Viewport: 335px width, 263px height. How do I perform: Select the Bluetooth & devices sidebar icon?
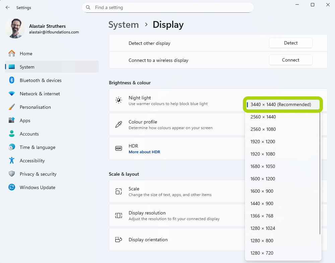pos(11,80)
